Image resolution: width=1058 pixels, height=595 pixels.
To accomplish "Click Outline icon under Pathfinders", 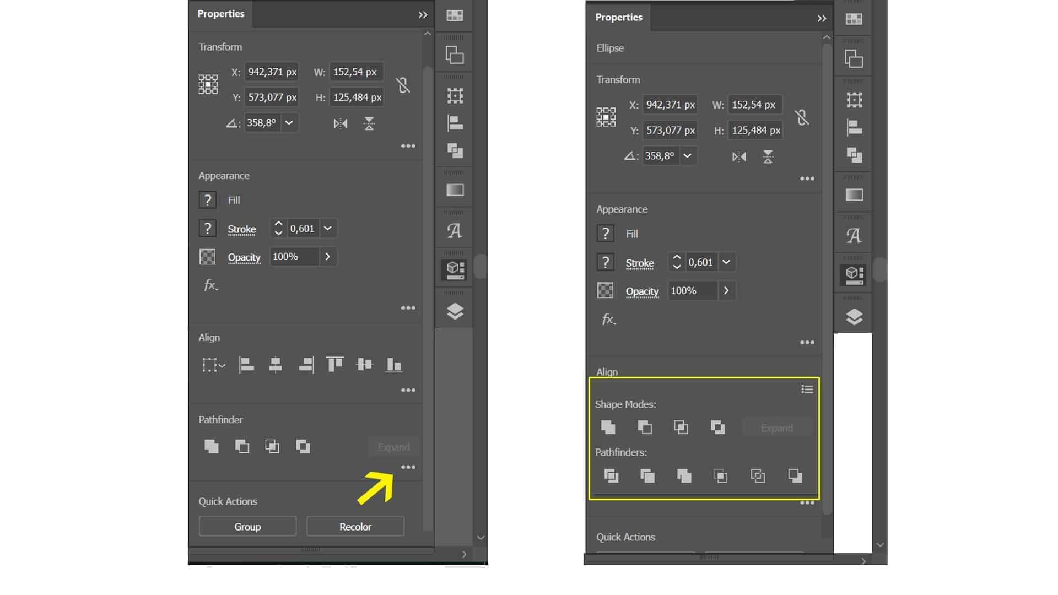I will [758, 475].
